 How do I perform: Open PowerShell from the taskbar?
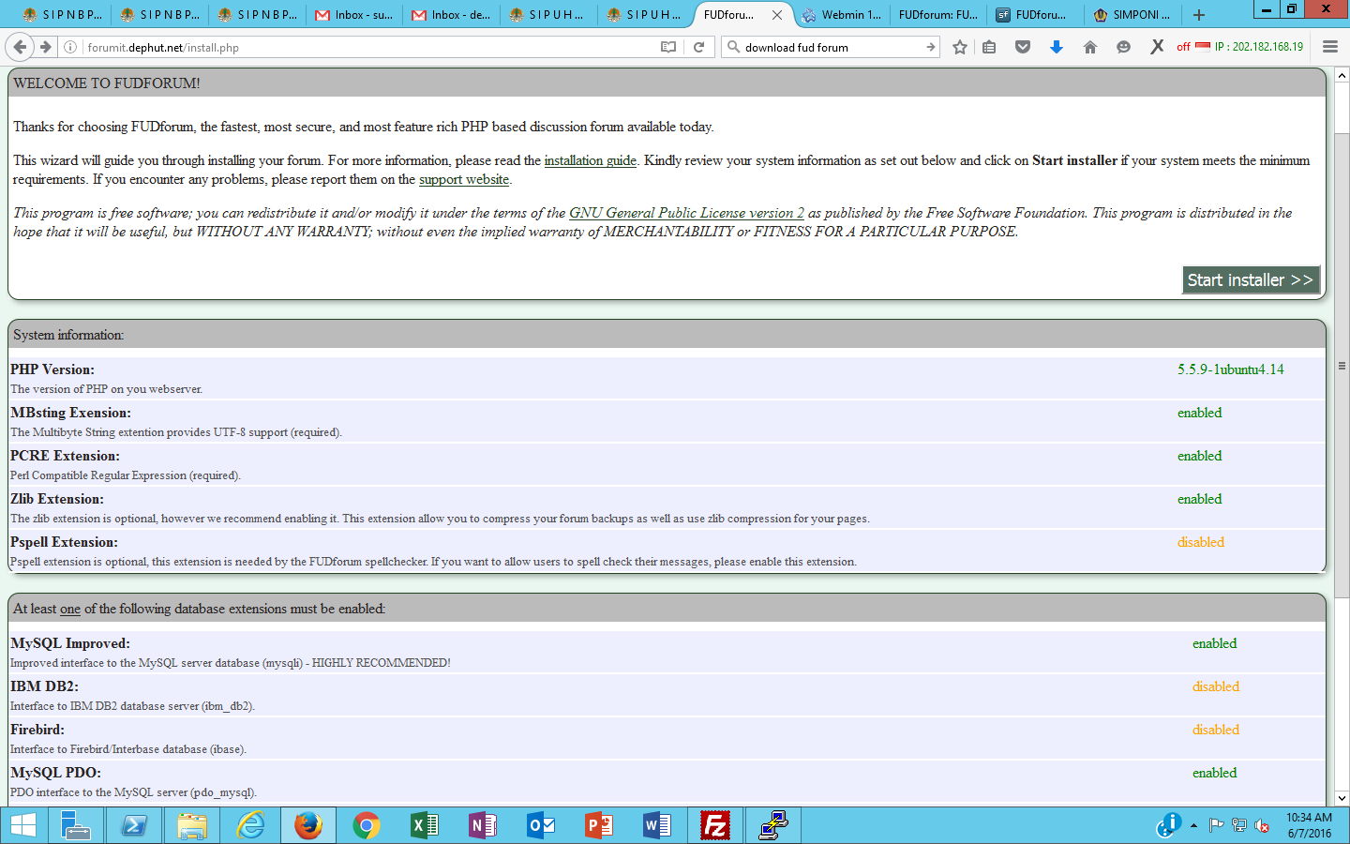pos(134,826)
